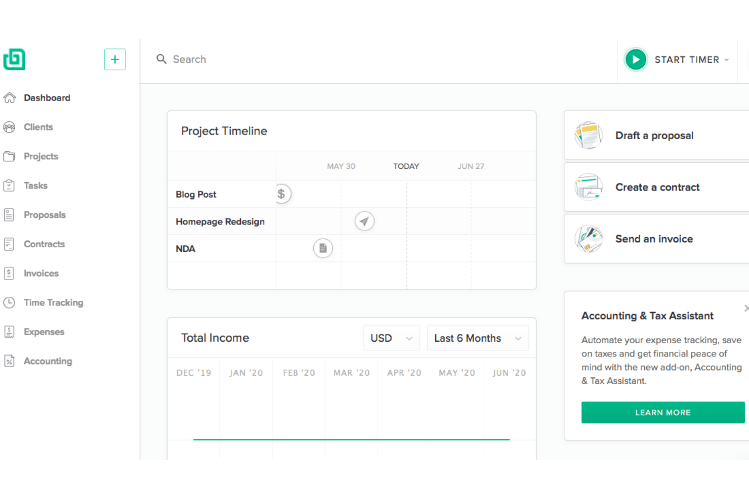749x499 pixels.
Task: Select the Homepage Redesign row label
Action: [220, 221]
